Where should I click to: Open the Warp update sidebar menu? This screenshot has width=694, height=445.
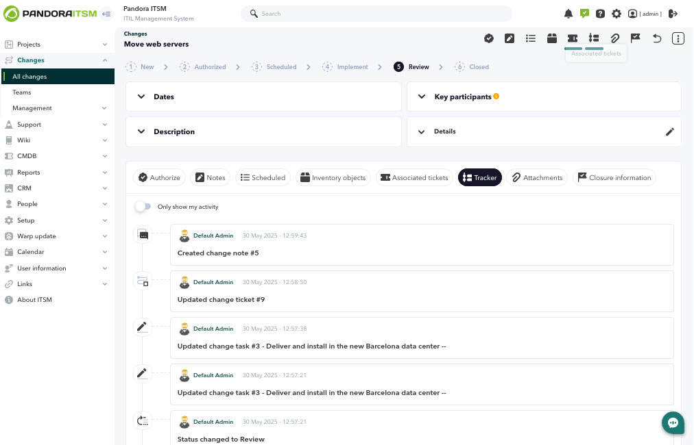point(57,236)
